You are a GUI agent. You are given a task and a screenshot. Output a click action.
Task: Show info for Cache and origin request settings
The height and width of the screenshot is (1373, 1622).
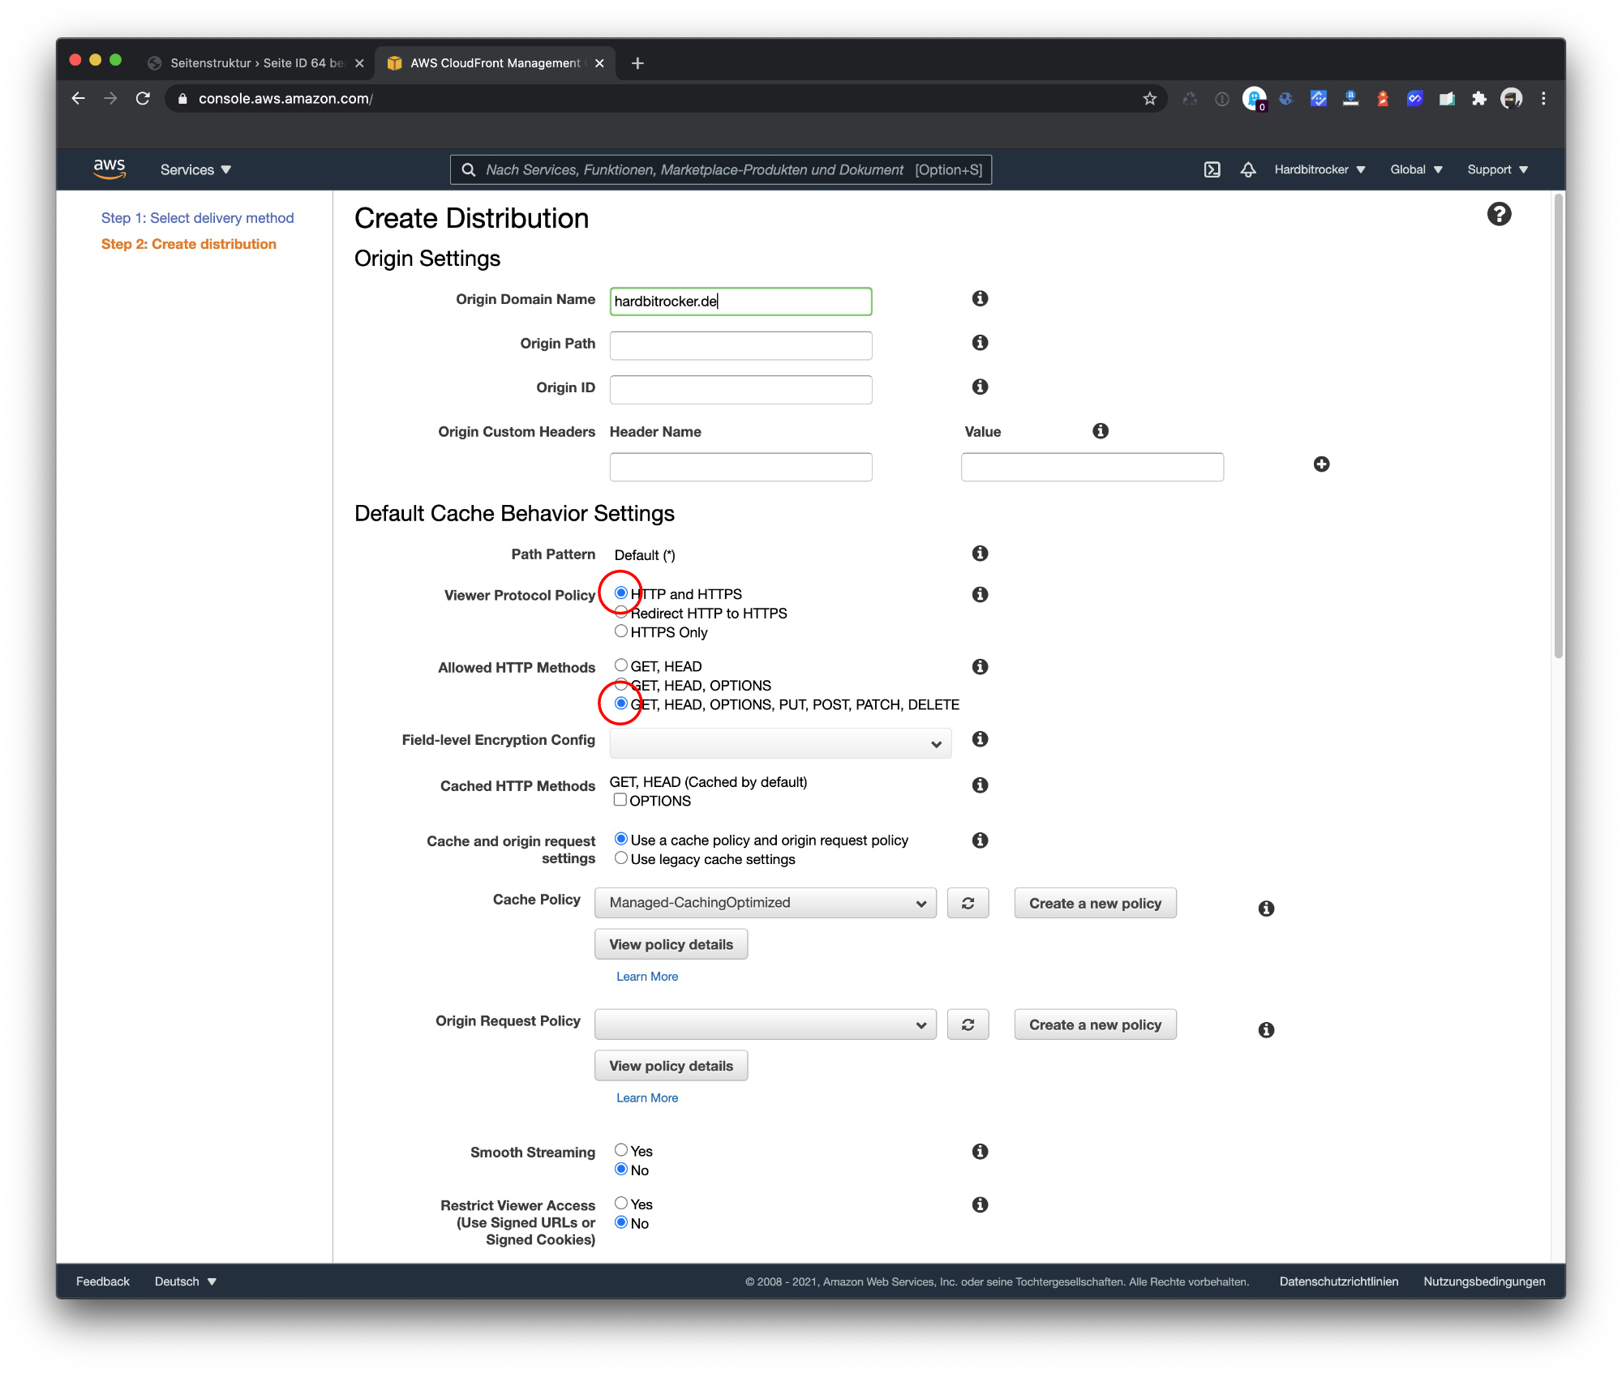click(980, 840)
